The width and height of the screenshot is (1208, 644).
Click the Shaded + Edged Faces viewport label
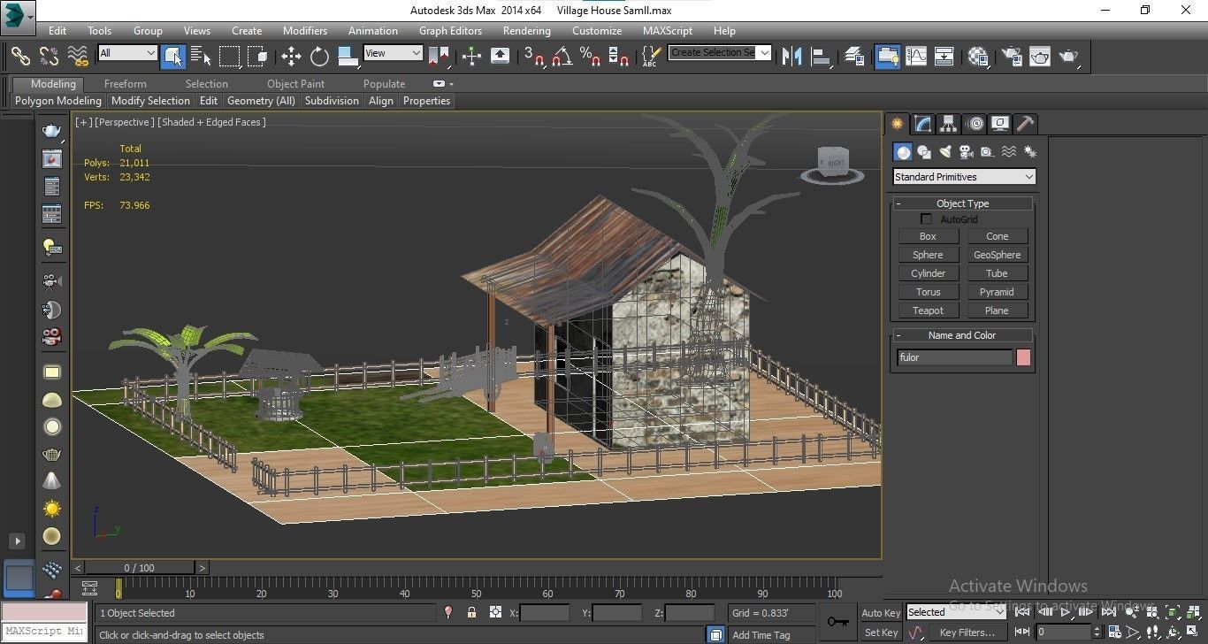tap(212, 122)
